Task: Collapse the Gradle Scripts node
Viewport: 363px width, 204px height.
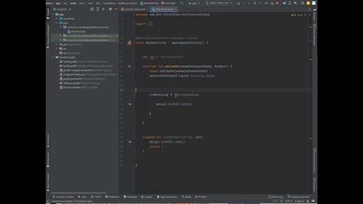Action: (x=53, y=57)
